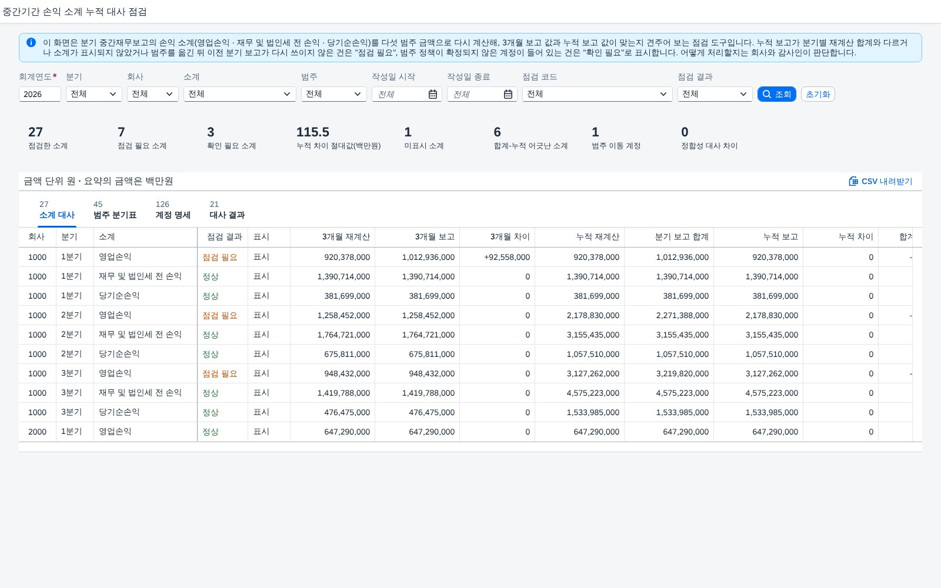Image resolution: width=941 pixels, height=588 pixels.
Task: Expand the 소계 filter dropdown
Action: 240,94
